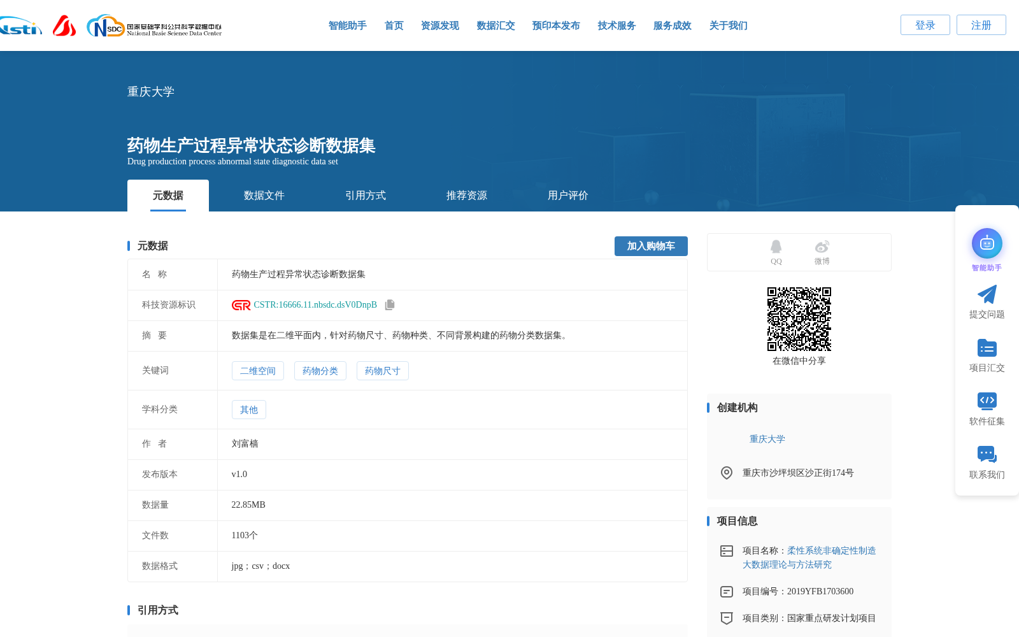The width and height of the screenshot is (1019, 637).
Task: Click the location pin icon by address
Action: [x=727, y=473]
